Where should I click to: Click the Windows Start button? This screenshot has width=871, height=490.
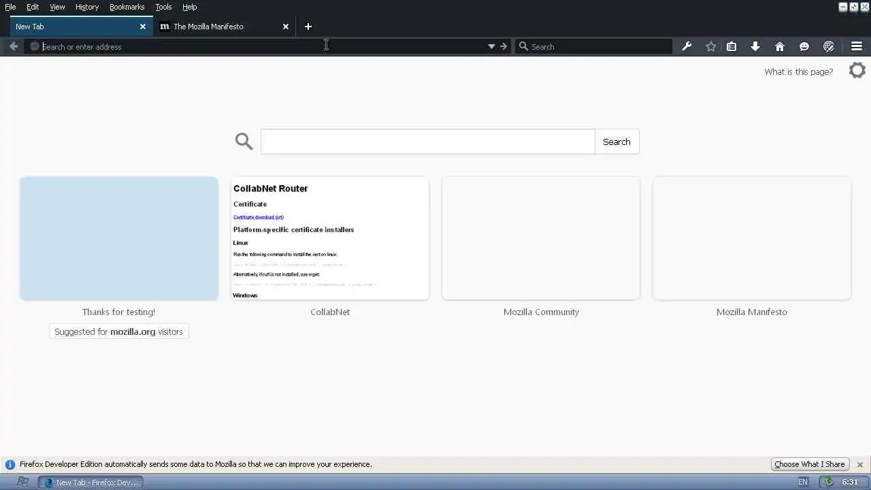pos(22,482)
